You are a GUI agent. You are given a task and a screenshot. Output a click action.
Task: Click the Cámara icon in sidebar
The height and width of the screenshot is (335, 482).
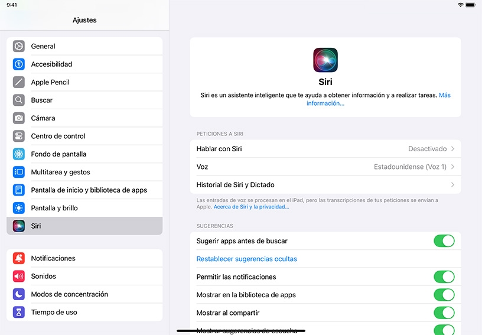point(19,118)
